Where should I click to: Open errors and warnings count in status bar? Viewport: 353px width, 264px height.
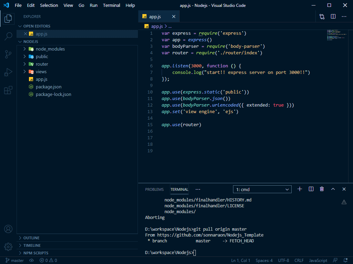click(48, 261)
